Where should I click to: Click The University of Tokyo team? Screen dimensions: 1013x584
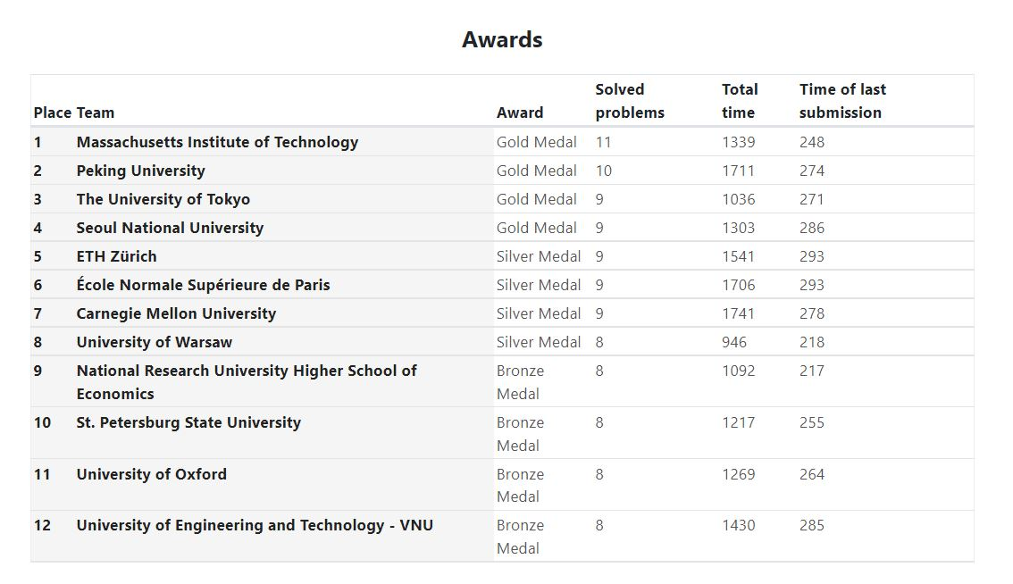(x=163, y=199)
